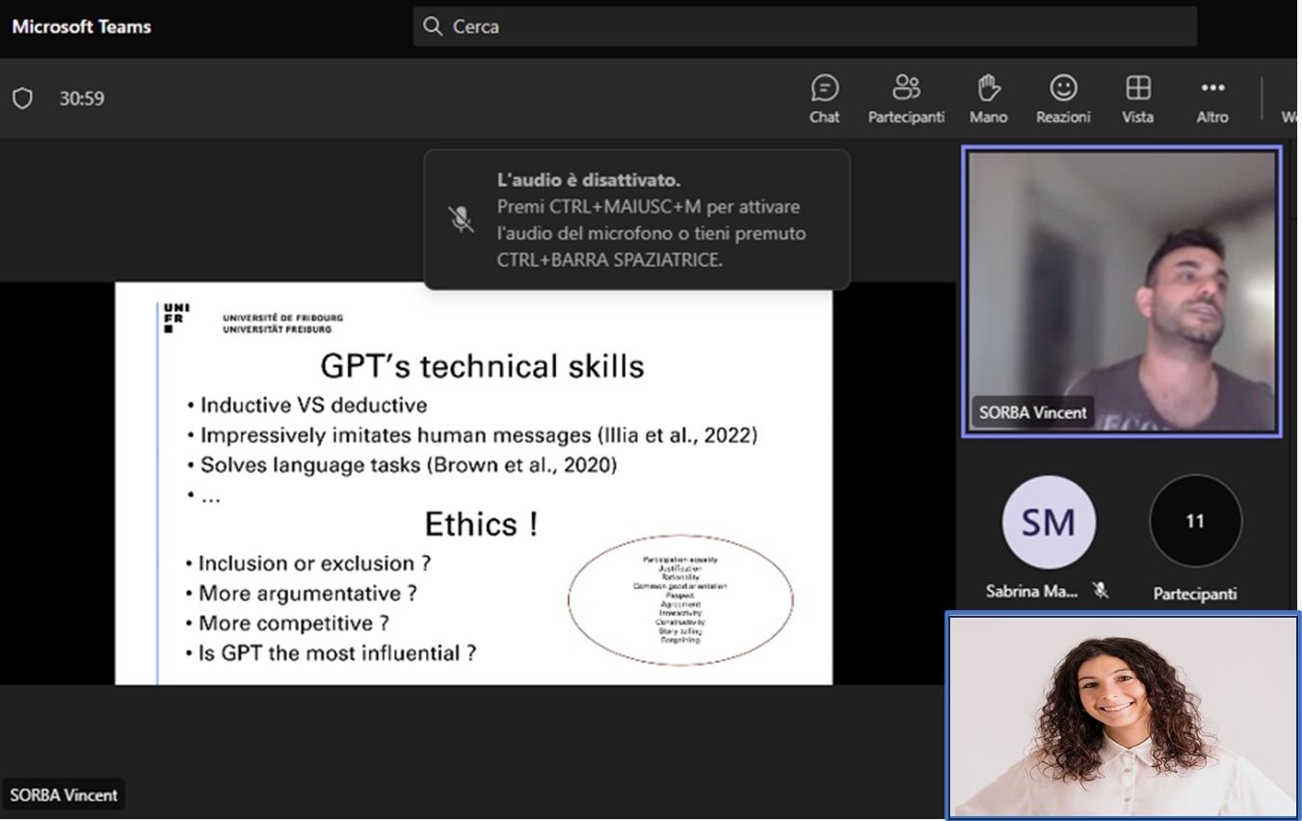Screen dimensions: 1302x821
Task: Click the "L'audio è disattivato" notification text
Action: 589,180
